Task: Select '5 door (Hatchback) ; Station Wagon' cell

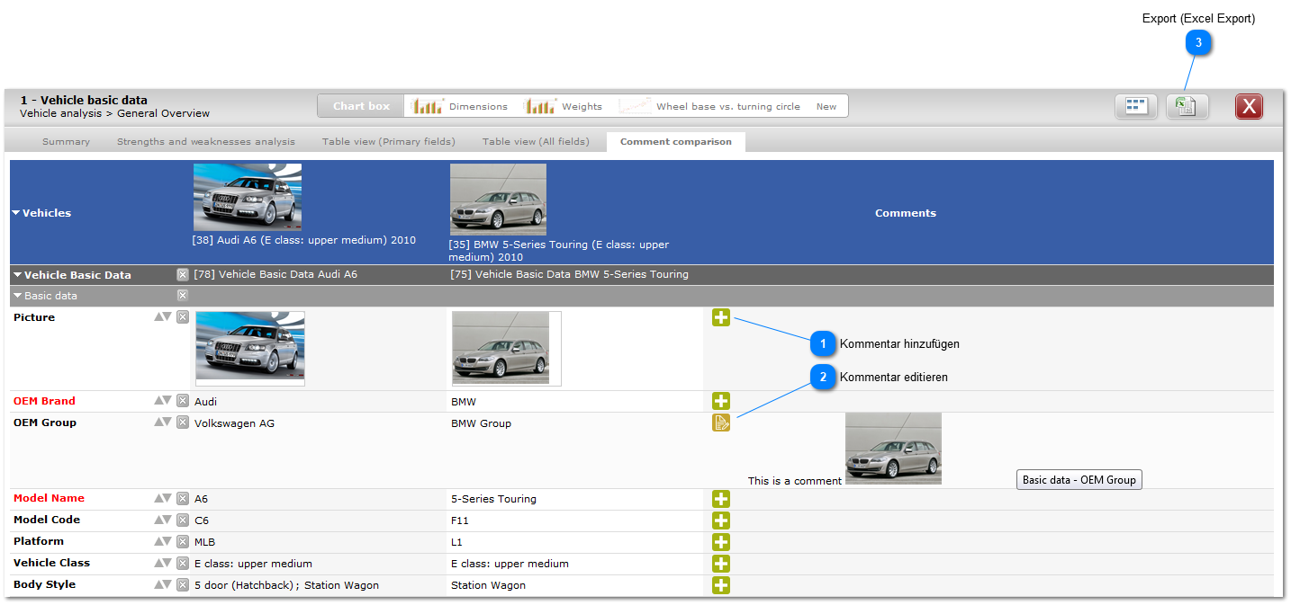Action: [x=287, y=585]
